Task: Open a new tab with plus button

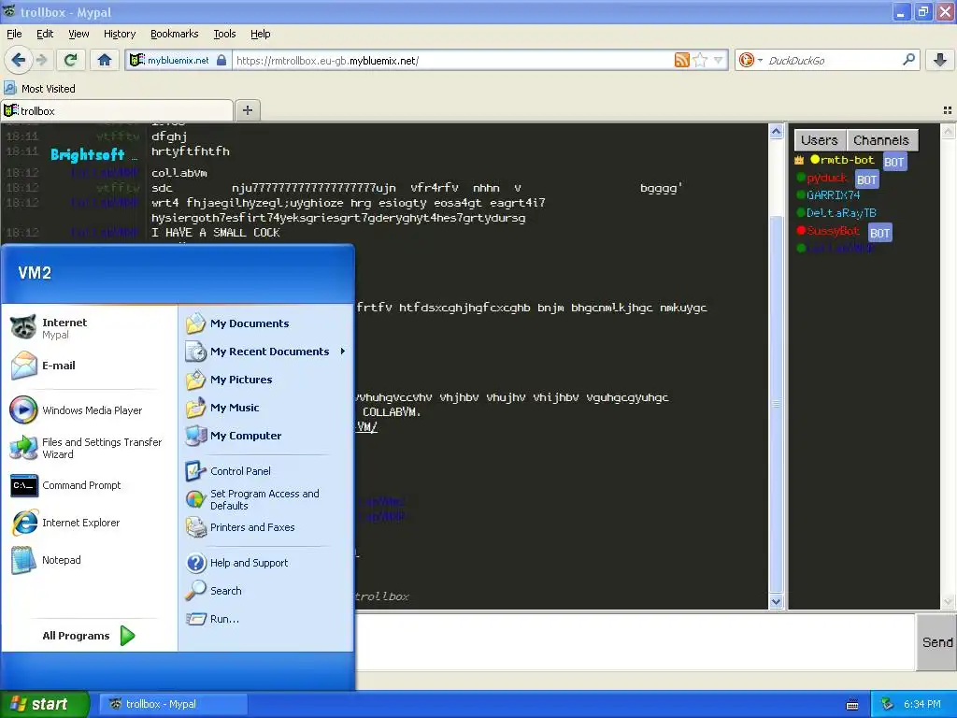Action: [x=247, y=110]
